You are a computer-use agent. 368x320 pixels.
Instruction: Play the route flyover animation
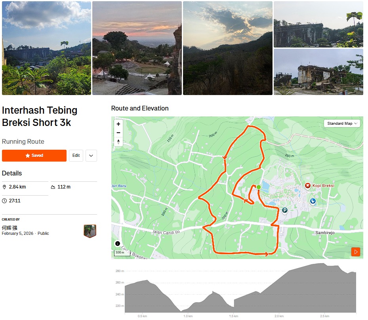355,251
